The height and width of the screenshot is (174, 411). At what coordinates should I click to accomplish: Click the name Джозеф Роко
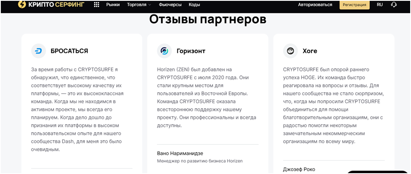pyautogui.click(x=299, y=169)
